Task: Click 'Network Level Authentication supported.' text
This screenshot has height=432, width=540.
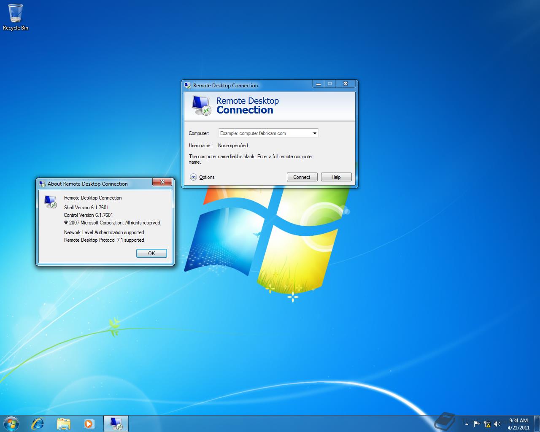Action: click(105, 232)
